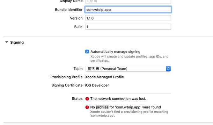
Task: Click the No profiles were found message
Action: pos(126,107)
